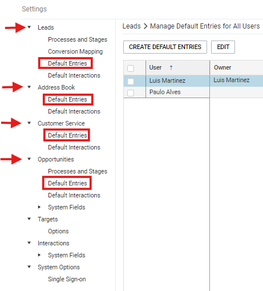
Task: Expand System Fields under Opportunities
Action: click(x=39, y=207)
